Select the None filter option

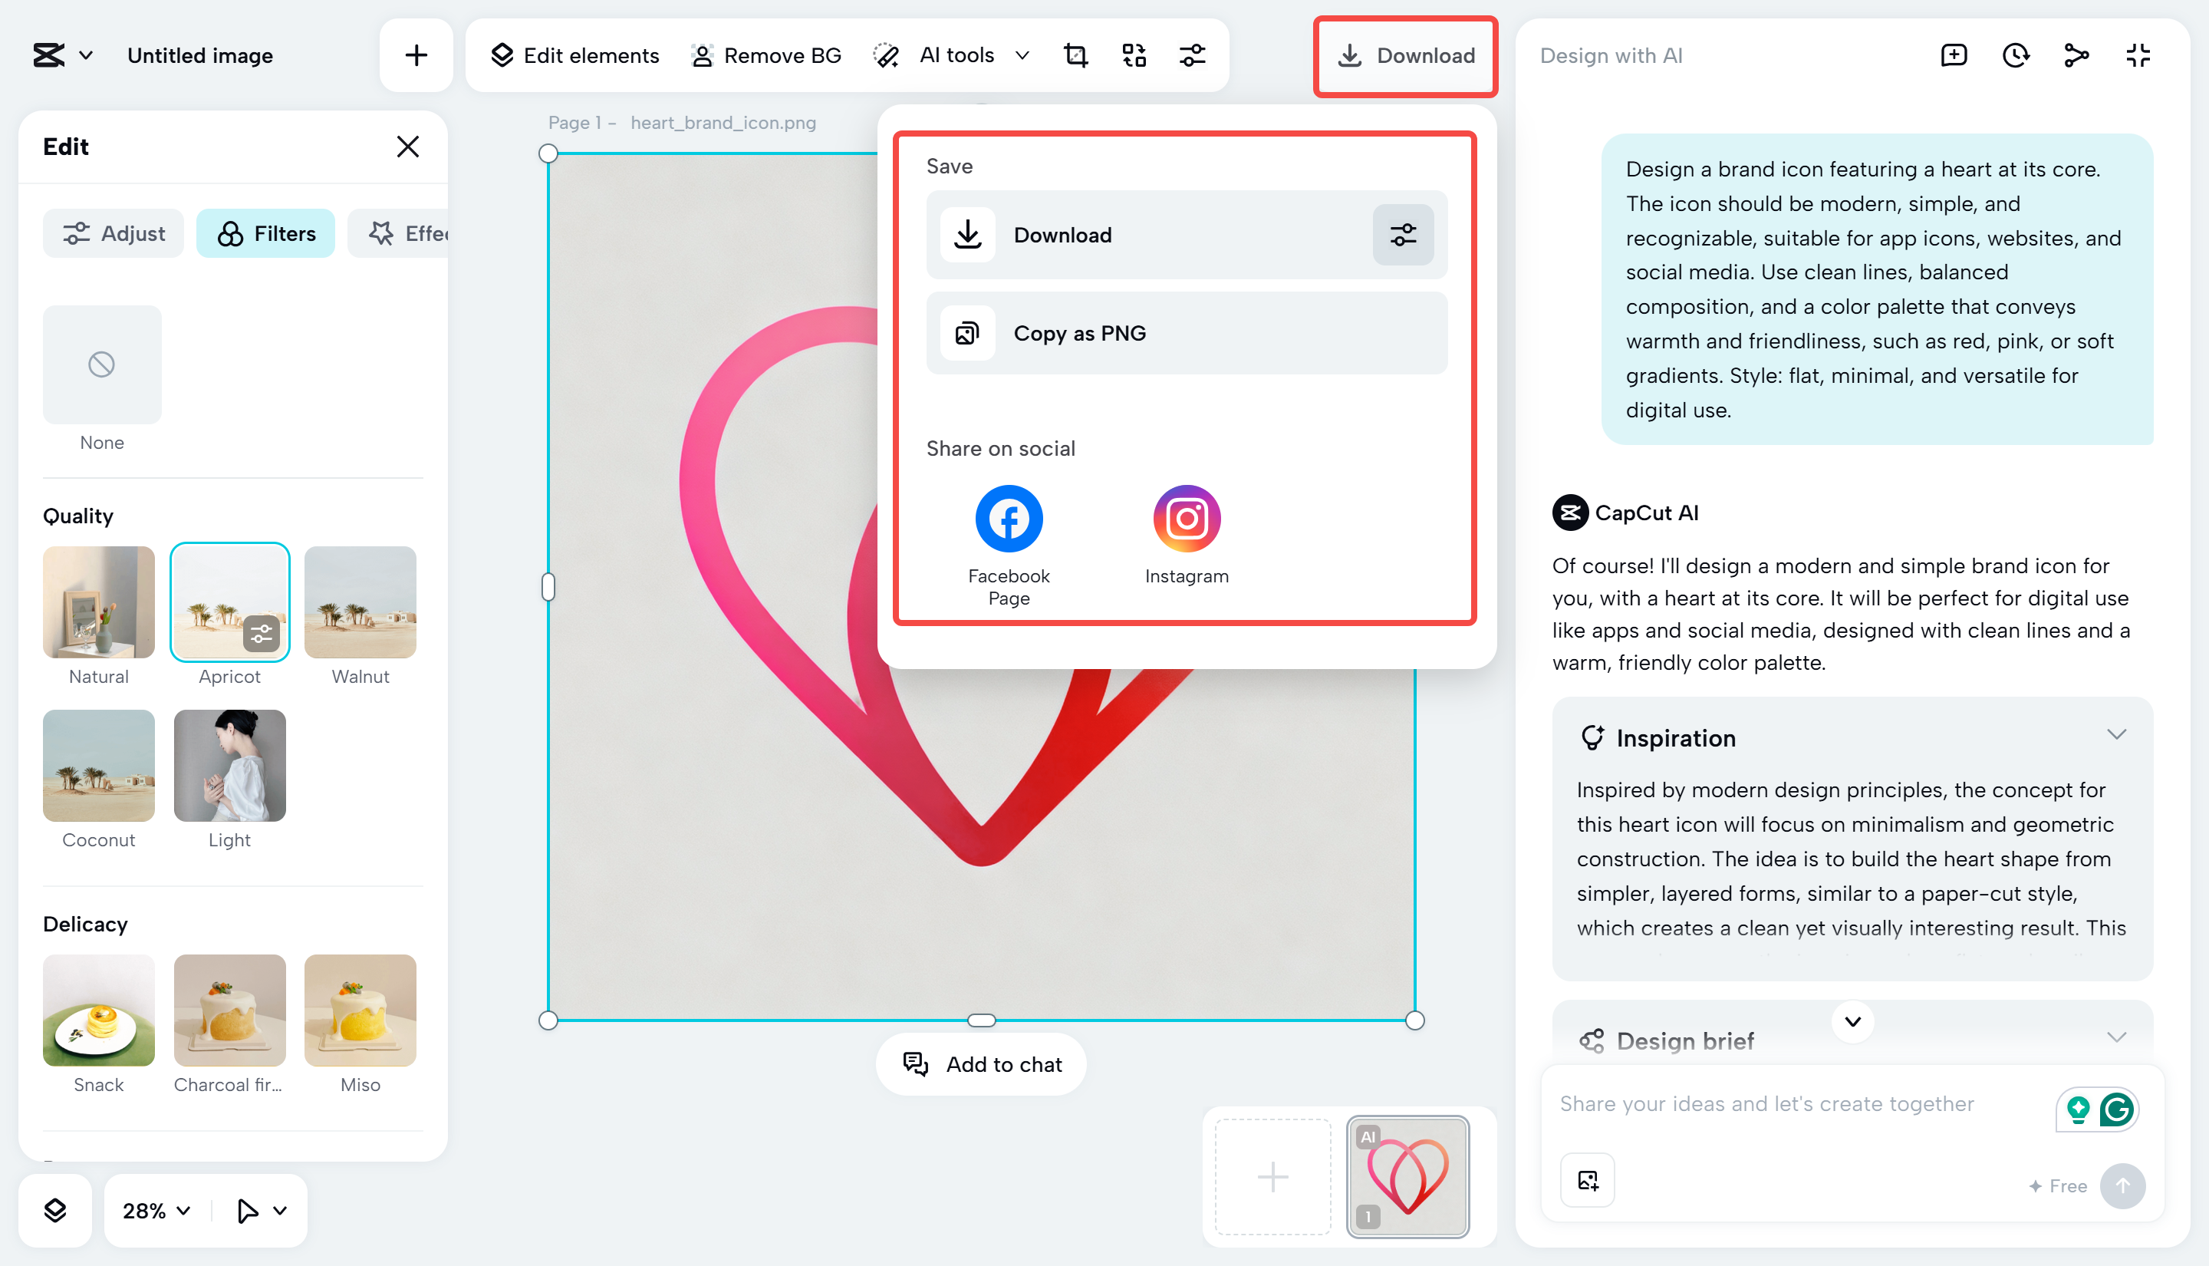click(102, 364)
